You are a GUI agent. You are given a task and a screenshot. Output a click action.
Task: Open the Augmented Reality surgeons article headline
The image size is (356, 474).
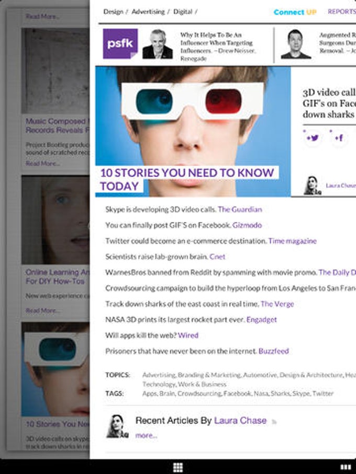tap(338, 43)
